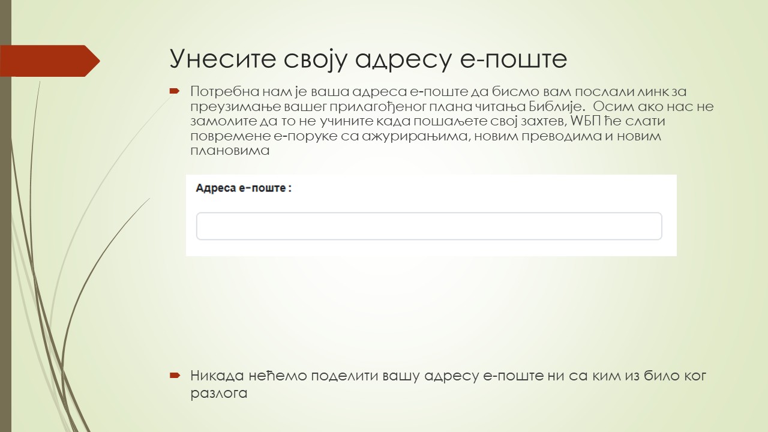
Task: Click the rounded border of the email textbox
Action: tap(428, 214)
